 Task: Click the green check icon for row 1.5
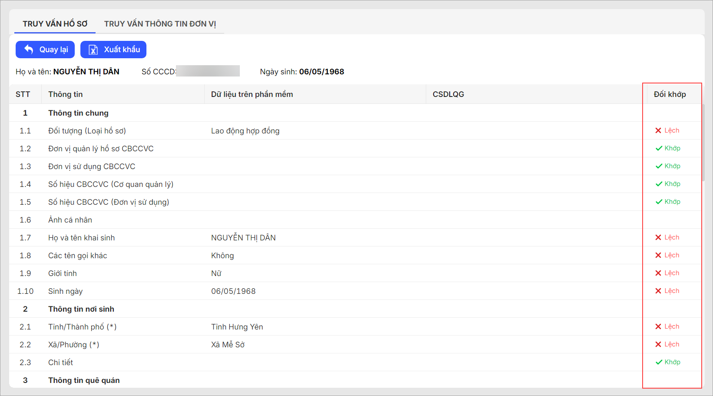pyautogui.click(x=659, y=202)
